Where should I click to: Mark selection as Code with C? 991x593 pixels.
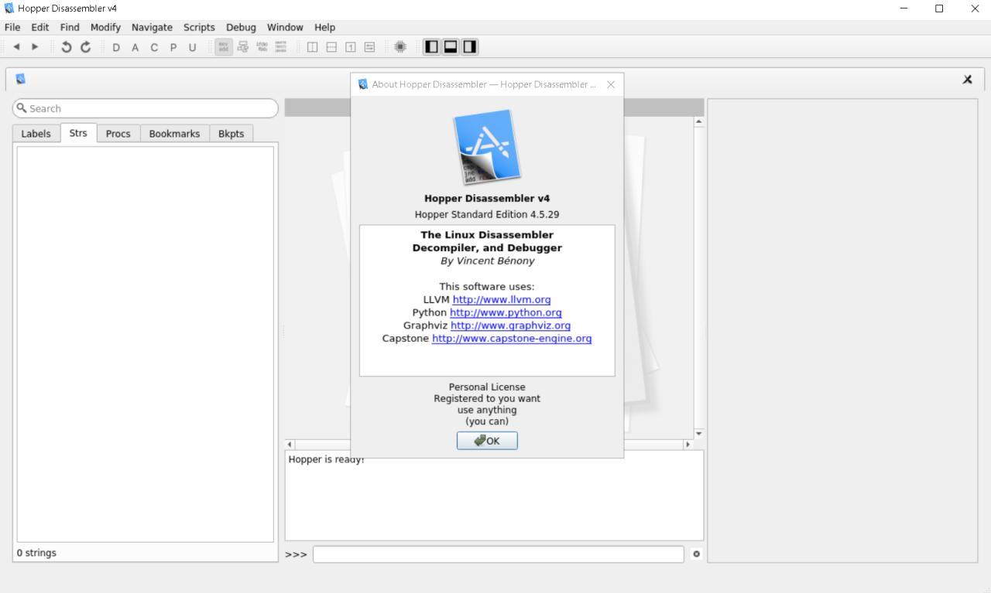click(153, 47)
